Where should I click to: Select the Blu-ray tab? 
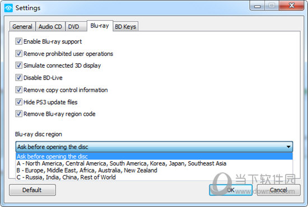click(x=100, y=26)
